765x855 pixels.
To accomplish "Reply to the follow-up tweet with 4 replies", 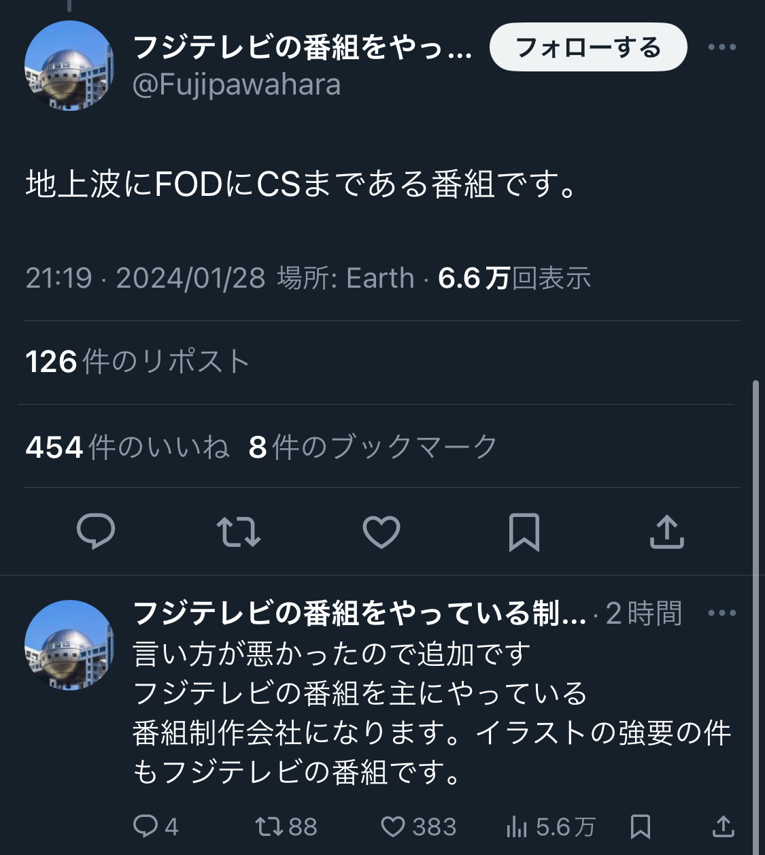I will point(155,826).
